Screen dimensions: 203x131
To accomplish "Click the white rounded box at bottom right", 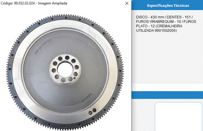I will click(179, 117).
